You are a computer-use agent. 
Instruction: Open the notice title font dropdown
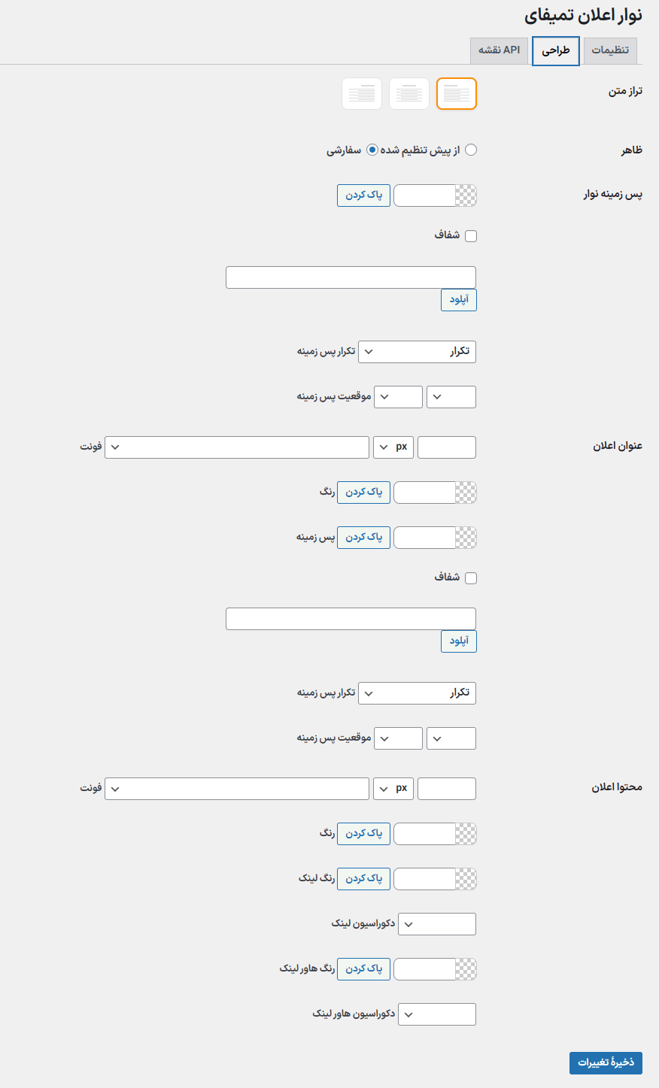(236, 447)
